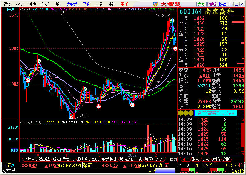This screenshot has height=175, width=246.
Task: Switch to 金牌中长线战法 indicator tab
Action: [37, 159]
